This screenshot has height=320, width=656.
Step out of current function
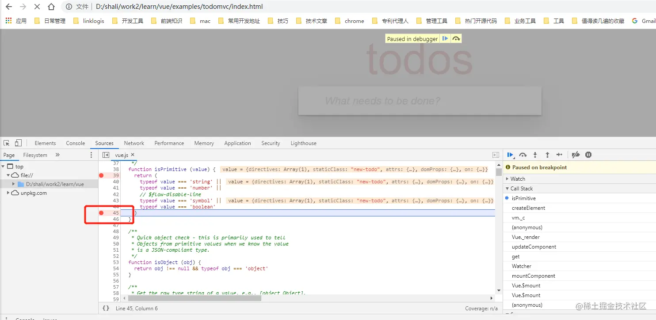(x=547, y=155)
